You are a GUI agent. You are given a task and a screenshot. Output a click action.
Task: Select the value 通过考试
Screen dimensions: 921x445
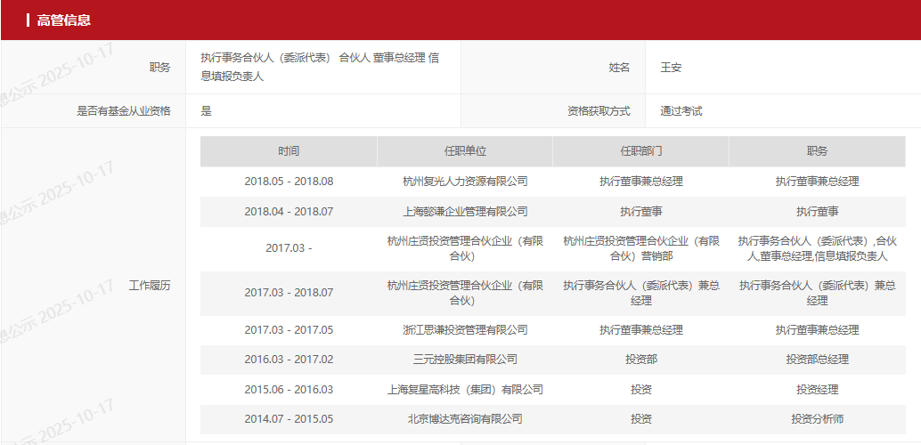[x=681, y=111]
